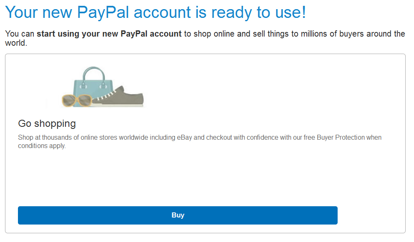Click the description under Go shopping
Screen dimensions: 414x242
tap(199, 141)
